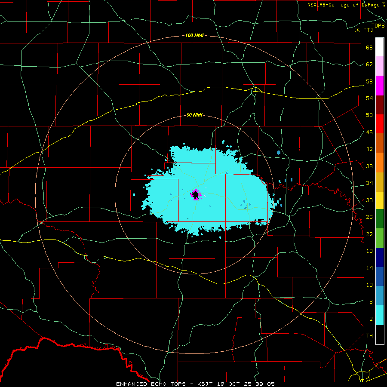Click the '38' legend value
Image resolution: width=387 pixels, height=387 pixels.
pyautogui.click(x=369, y=166)
